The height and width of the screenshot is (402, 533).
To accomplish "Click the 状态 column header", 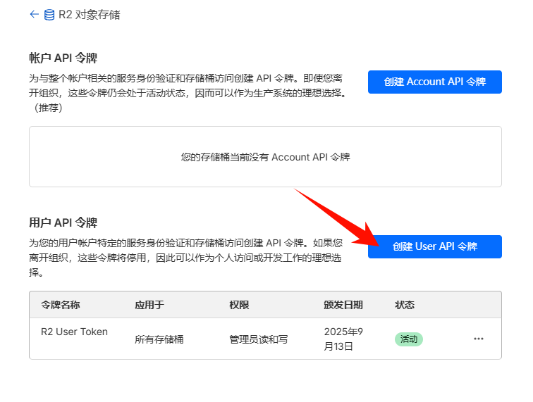I will tap(405, 305).
